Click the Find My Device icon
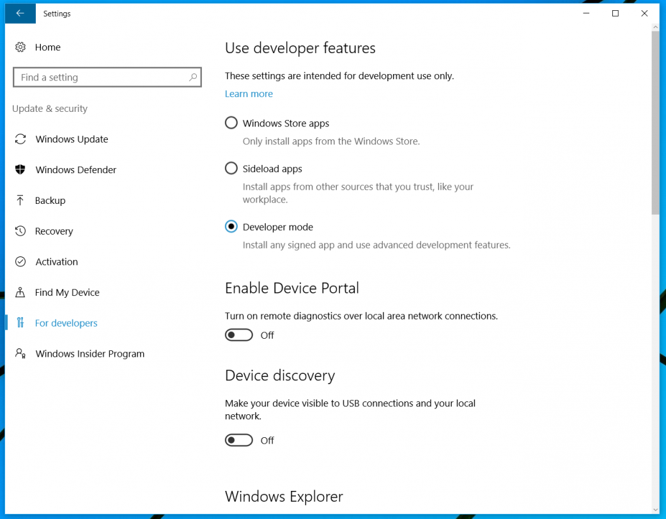Viewport: 666px width, 519px height. point(20,293)
